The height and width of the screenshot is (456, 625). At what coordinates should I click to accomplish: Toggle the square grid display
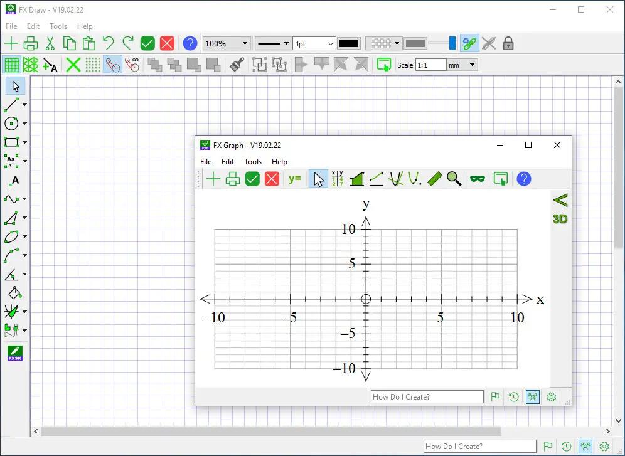tap(11, 65)
